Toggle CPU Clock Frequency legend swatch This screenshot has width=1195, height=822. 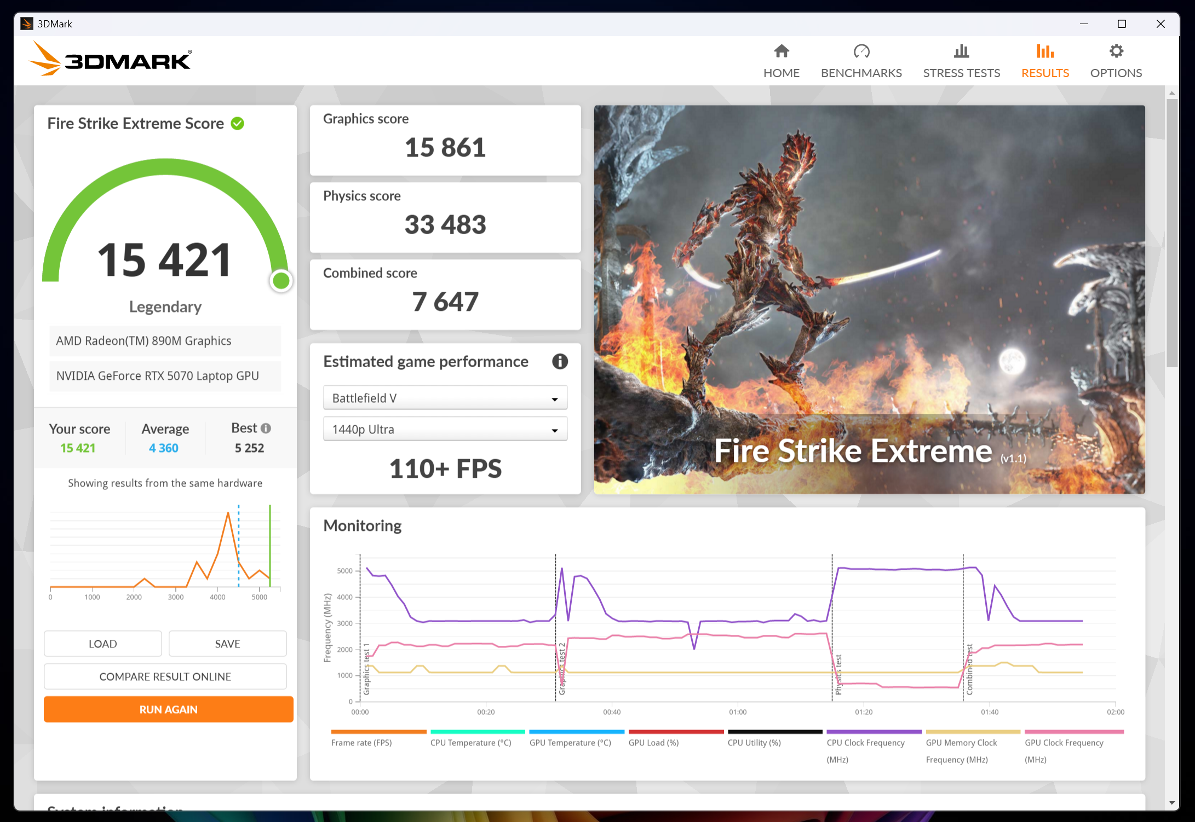874,732
